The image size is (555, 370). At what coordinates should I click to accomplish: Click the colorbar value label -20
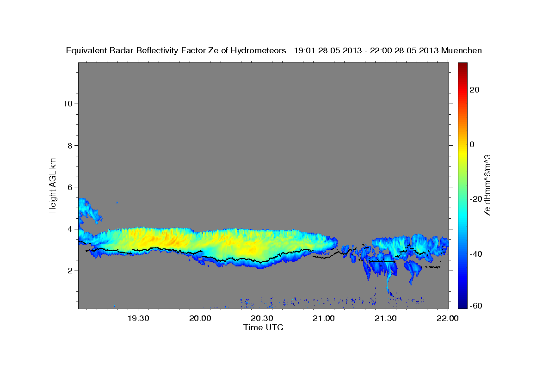[475, 199]
